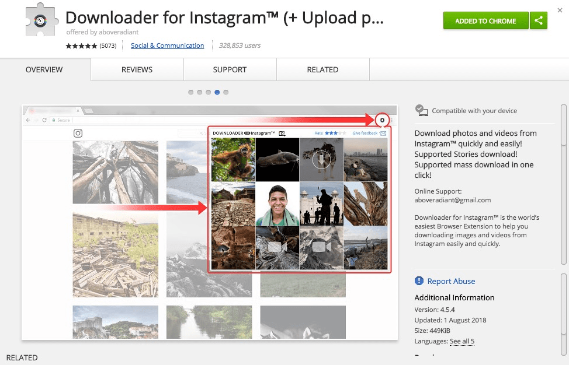The height and width of the screenshot is (365, 569).
Task: Click the "328,853 users" count
Action: point(240,45)
